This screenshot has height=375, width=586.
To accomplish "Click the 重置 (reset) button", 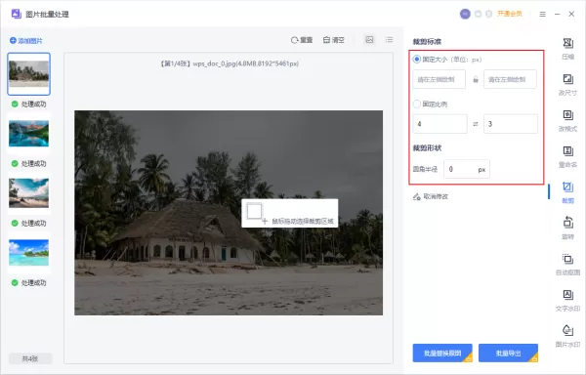I will (302, 40).
